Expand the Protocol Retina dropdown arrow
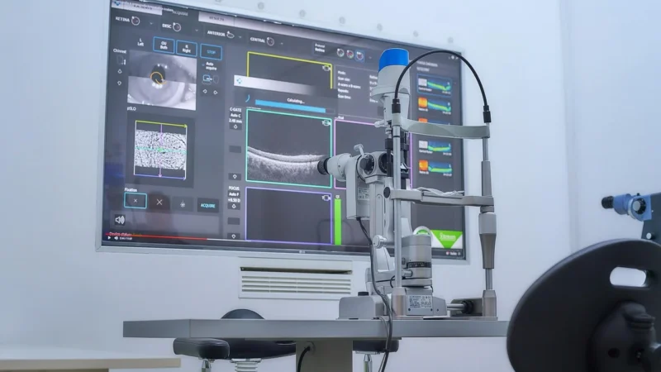 click(370, 57)
